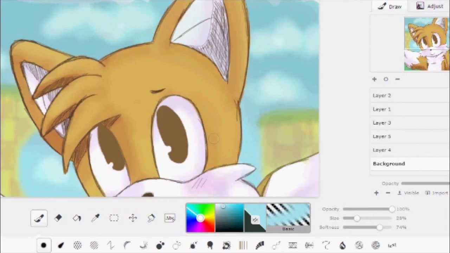This screenshot has width=450, height=253.
Task: Choose the solid round dot brush
Action: 44,245
